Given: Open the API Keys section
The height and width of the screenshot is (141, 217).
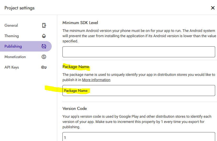Looking at the screenshot, I should (12, 67).
